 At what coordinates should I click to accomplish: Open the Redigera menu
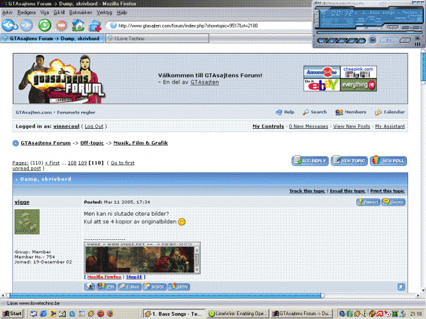point(26,13)
